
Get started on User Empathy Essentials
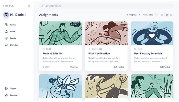pos(165,67)
